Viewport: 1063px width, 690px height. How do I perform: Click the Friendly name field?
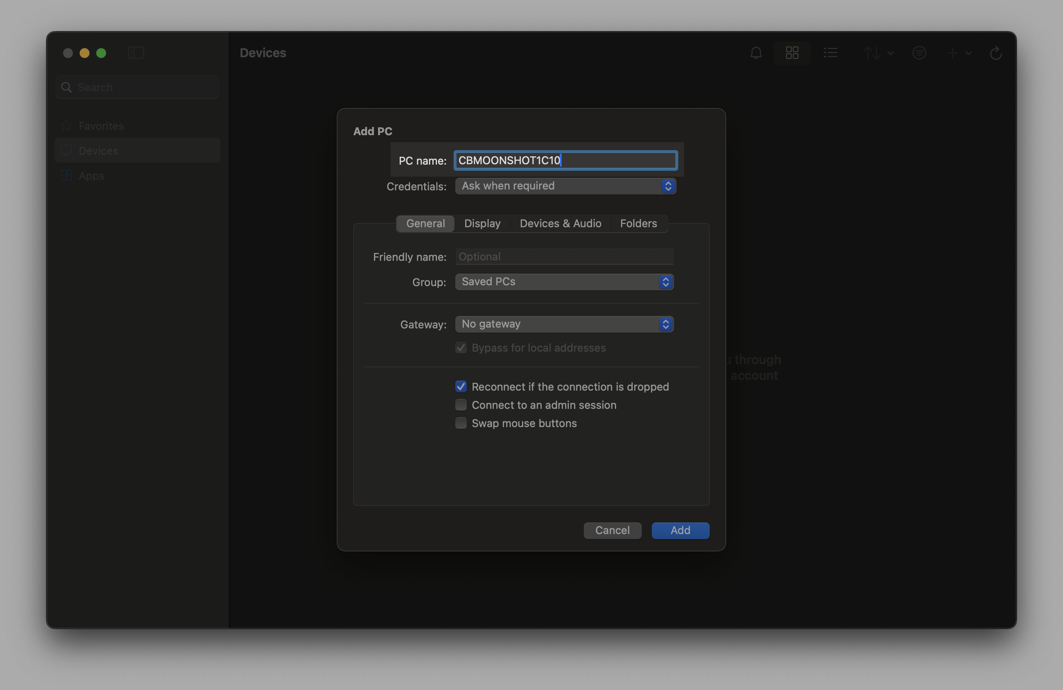564,257
